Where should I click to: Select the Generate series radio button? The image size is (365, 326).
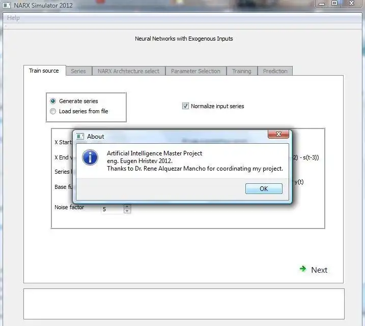[53, 101]
